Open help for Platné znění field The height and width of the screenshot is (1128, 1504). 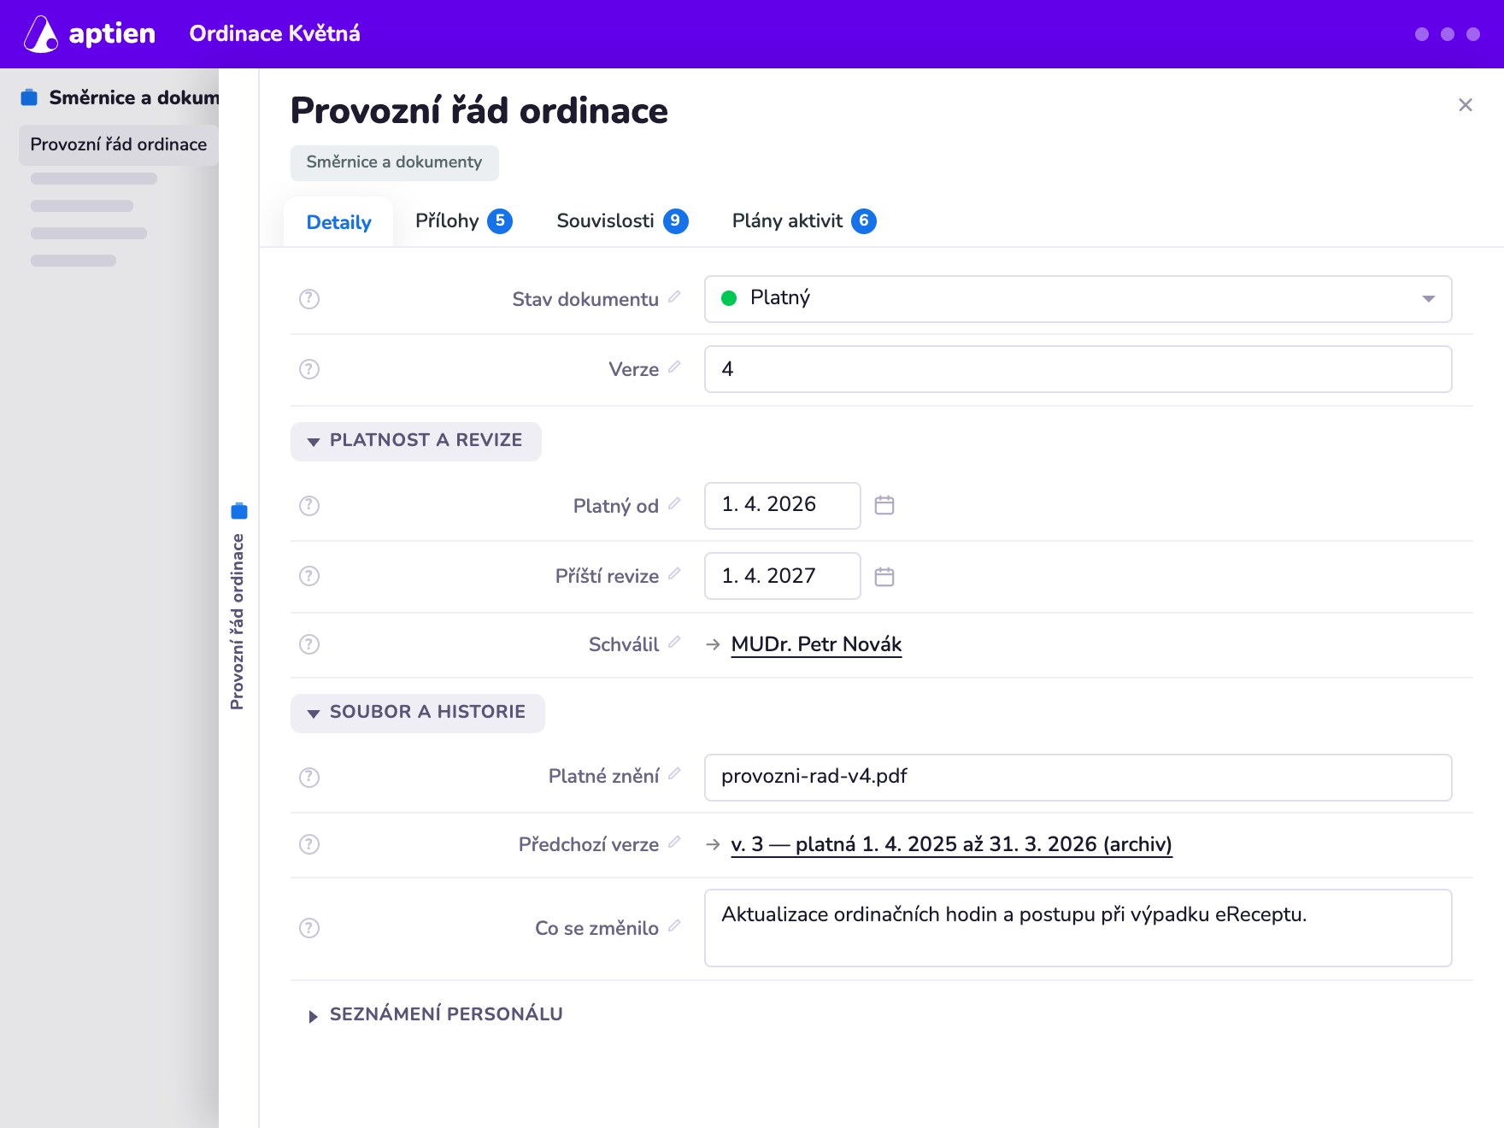pyautogui.click(x=309, y=778)
